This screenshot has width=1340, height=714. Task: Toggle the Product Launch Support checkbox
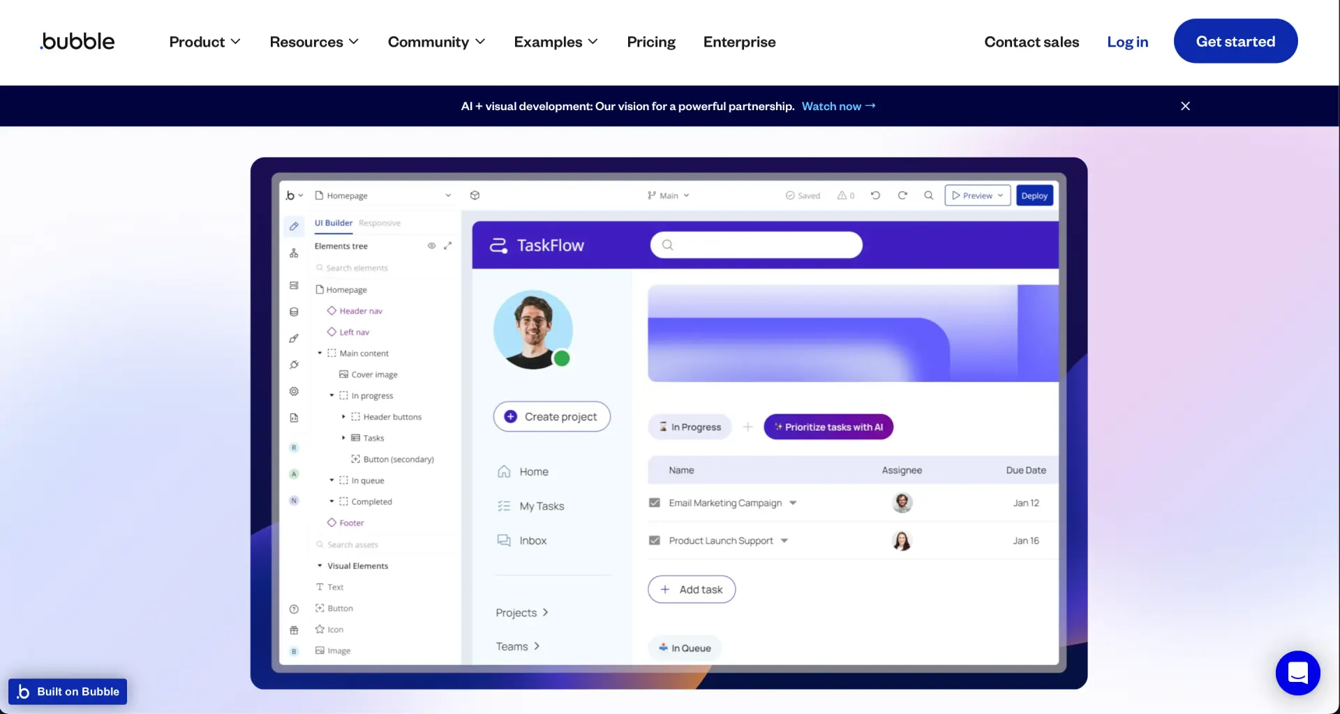pyautogui.click(x=655, y=540)
